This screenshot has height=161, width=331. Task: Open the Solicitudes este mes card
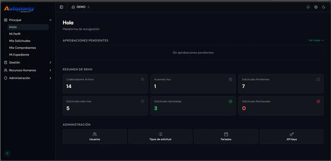pyautogui.click(x=106, y=106)
